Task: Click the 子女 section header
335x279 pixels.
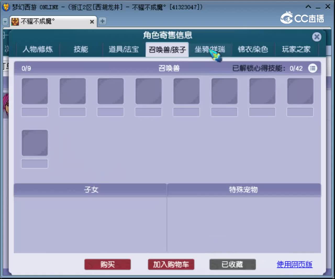Action: point(91,189)
